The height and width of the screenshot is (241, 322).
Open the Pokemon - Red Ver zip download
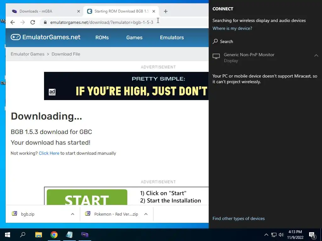[x=116, y=214]
